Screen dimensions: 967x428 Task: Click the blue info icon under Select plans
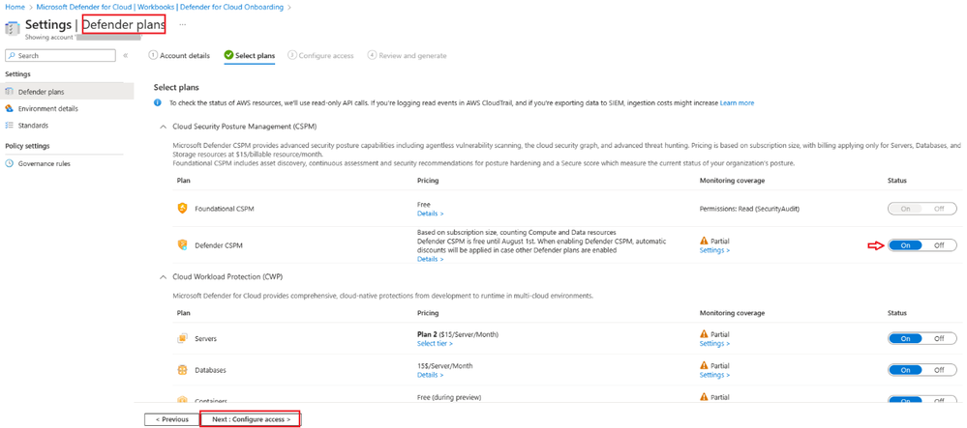(157, 102)
